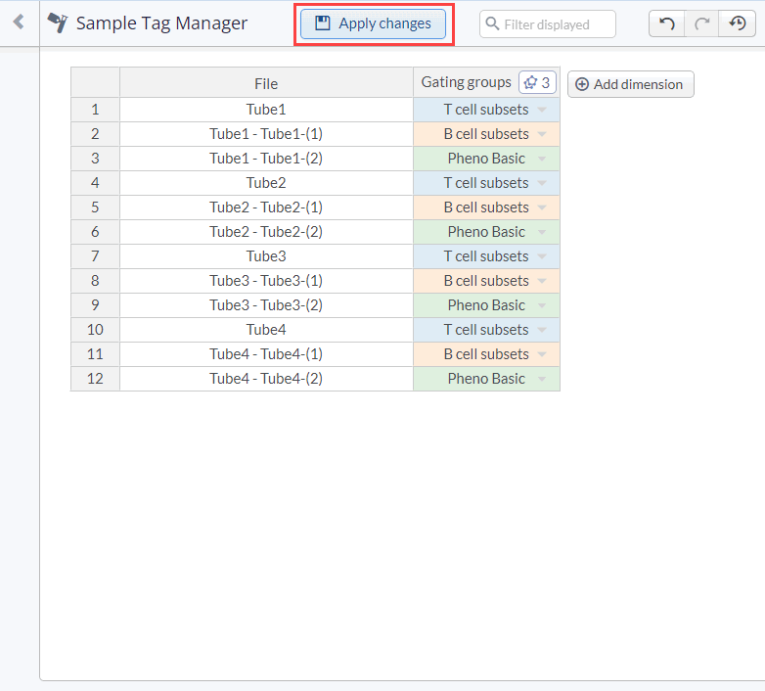The width and height of the screenshot is (765, 691).
Task: Select row number 12
Action: click(95, 379)
